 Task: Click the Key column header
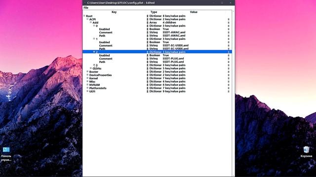114,12
